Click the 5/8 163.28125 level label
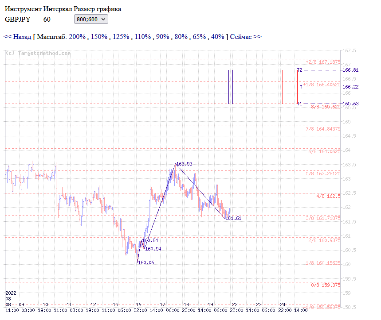The height and width of the screenshot is (320, 381). [x=323, y=173]
